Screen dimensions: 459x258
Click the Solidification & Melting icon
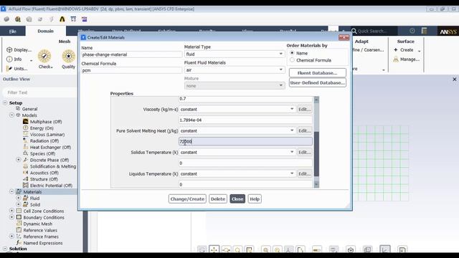pyautogui.click(x=26, y=166)
